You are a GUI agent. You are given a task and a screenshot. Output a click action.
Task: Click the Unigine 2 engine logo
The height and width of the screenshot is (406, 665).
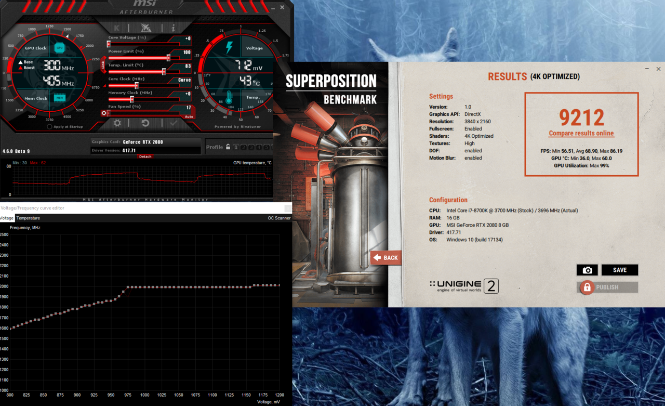click(x=464, y=286)
